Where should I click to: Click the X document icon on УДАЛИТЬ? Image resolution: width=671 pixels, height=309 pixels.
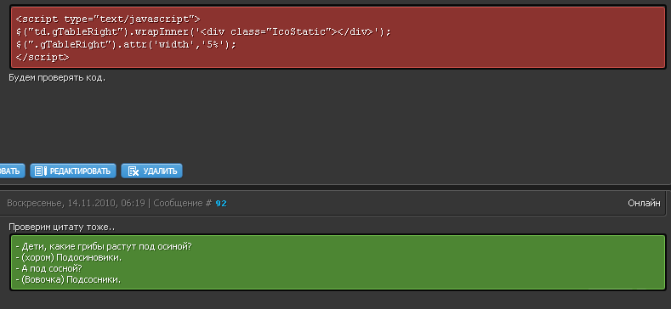coord(134,171)
